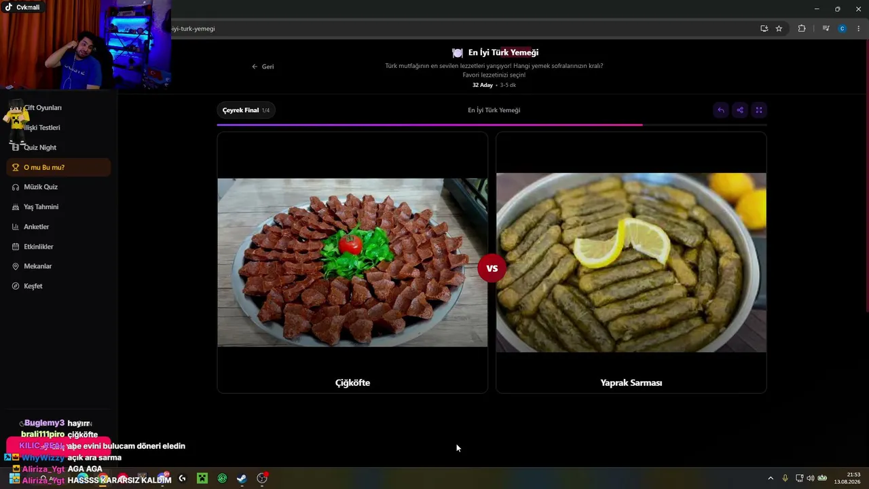Image resolution: width=869 pixels, height=489 pixels.
Task: Open the Logitech G Hub taskbar icon
Action: (182, 479)
